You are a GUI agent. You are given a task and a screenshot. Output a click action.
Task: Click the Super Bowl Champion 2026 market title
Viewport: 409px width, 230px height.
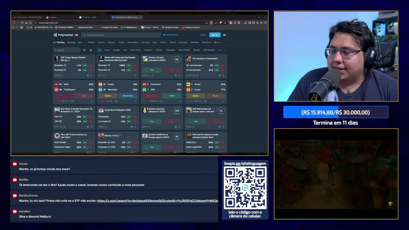(x=117, y=110)
